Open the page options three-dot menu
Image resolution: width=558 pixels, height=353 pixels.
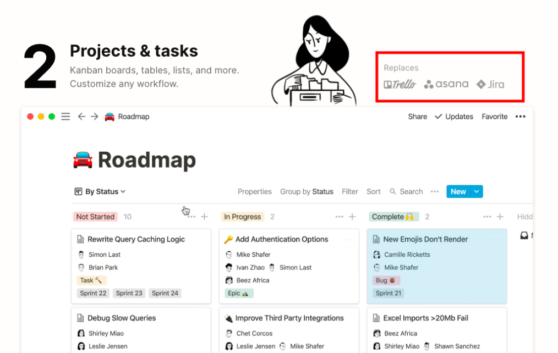[520, 117]
